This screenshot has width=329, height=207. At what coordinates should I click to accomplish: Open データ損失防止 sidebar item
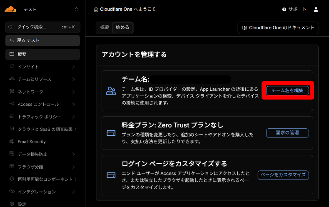click(42, 154)
